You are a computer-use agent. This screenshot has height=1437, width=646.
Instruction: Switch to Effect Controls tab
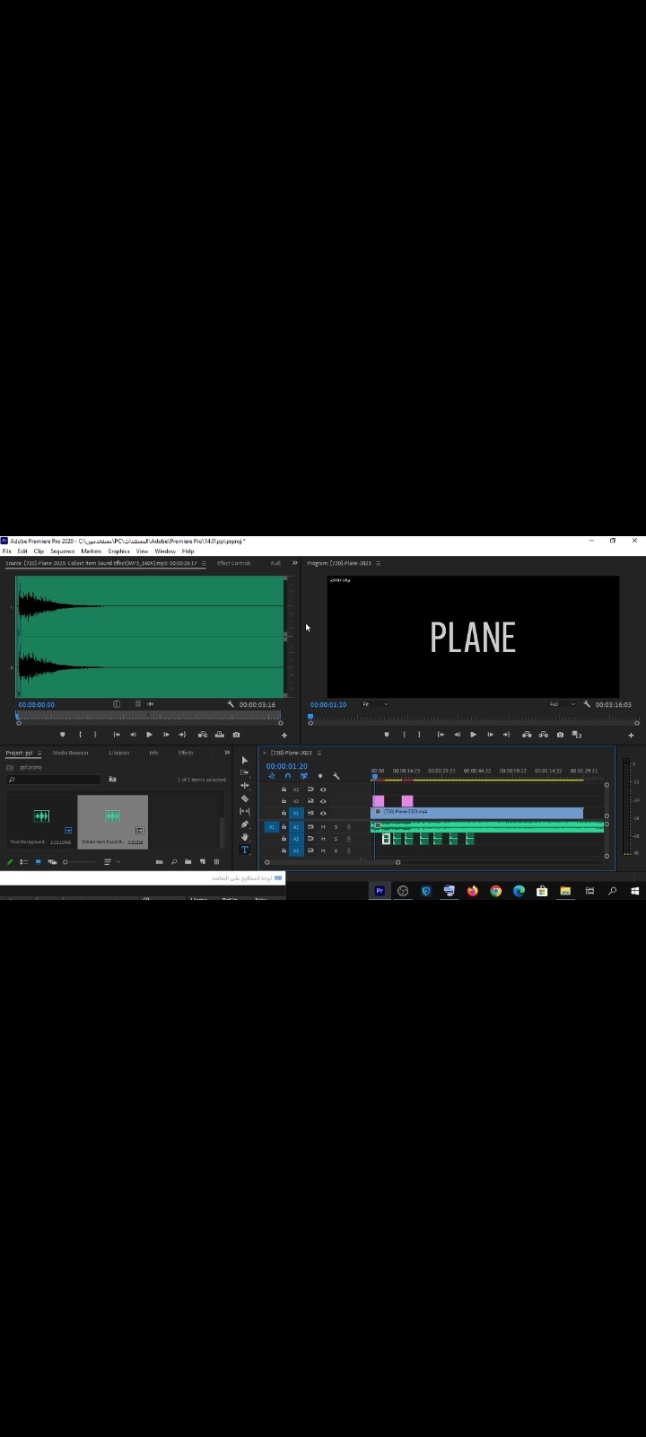234,563
